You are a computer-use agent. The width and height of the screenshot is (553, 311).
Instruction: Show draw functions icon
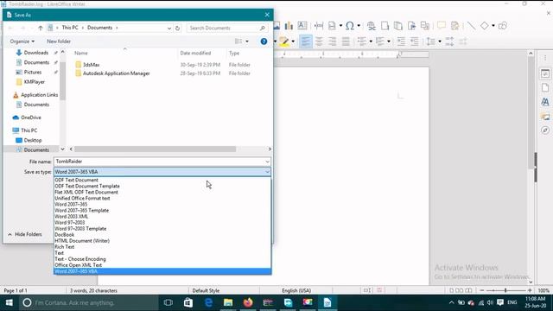pos(503,25)
